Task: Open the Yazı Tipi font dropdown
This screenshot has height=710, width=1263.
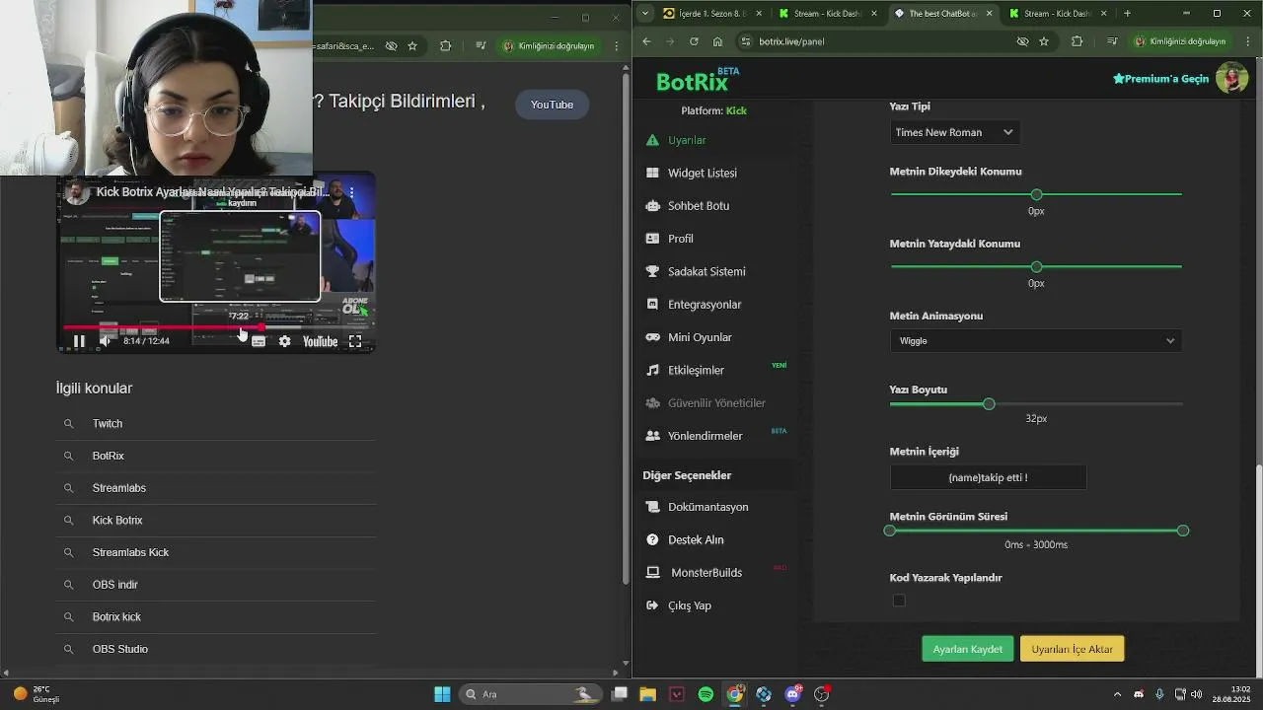Action: coord(954,132)
